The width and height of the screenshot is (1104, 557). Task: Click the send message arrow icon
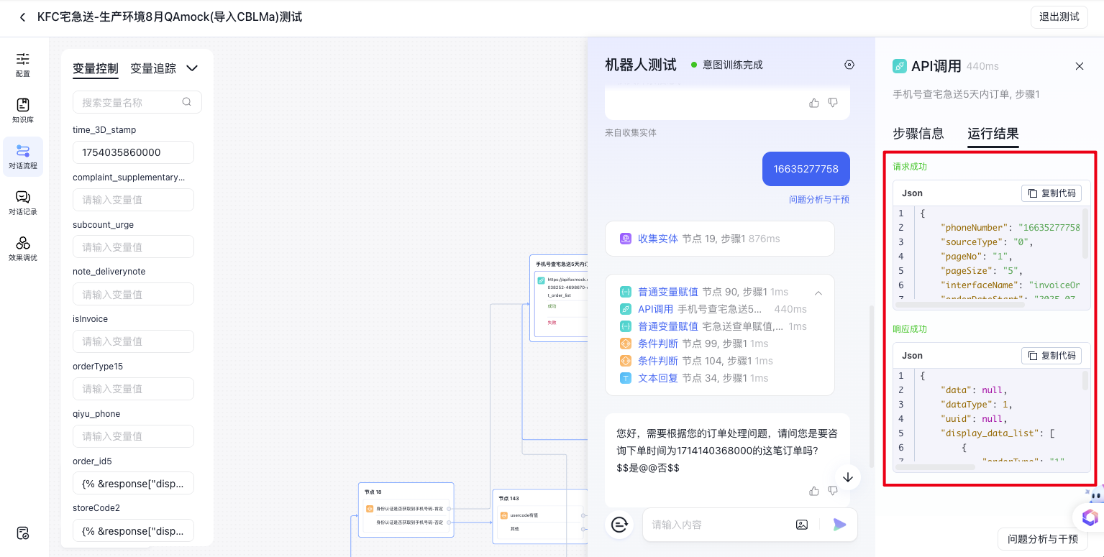tap(839, 524)
